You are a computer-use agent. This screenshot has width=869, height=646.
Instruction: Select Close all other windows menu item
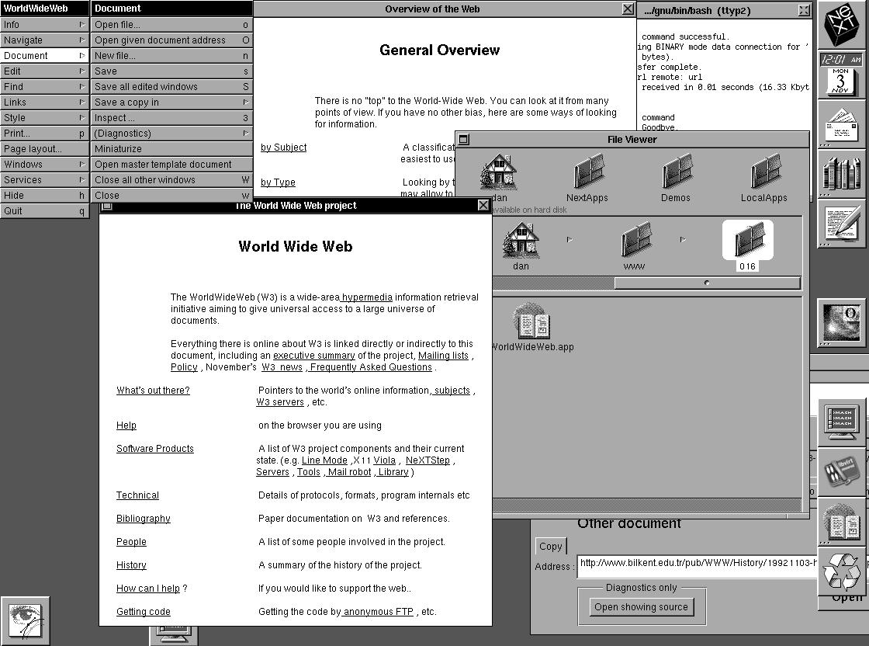point(171,180)
